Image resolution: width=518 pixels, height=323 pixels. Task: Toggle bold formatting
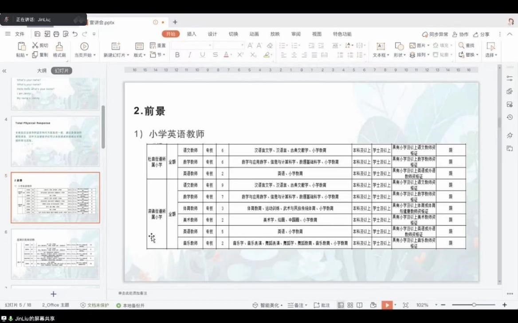177,55
